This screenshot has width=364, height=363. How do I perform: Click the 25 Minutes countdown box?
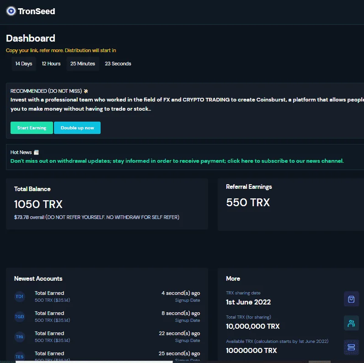83,64
